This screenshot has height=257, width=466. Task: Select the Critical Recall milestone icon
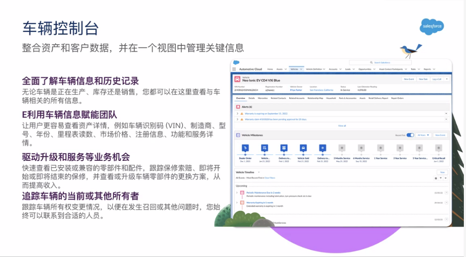point(438,148)
